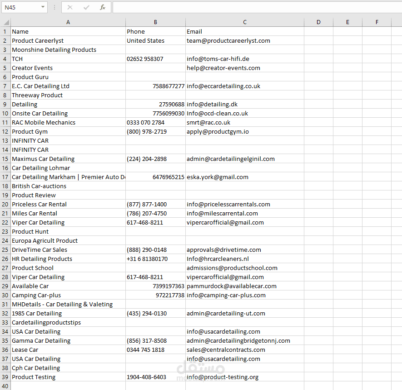
Task: Click the Name Box showing N45
Action: [25, 7]
